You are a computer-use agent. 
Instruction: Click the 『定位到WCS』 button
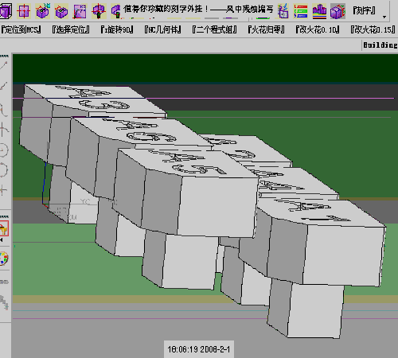click(x=21, y=29)
